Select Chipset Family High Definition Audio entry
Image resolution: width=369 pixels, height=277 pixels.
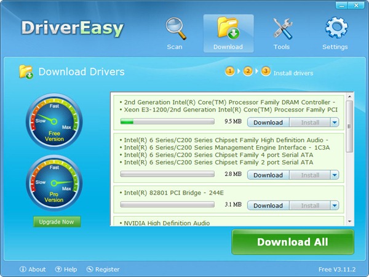click(x=224, y=140)
